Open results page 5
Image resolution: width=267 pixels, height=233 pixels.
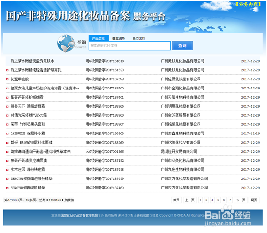click(218, 200)
